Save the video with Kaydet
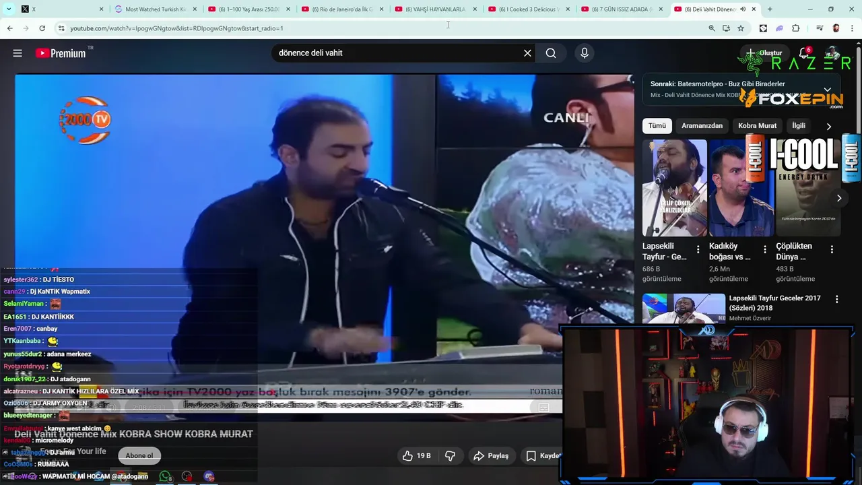The image size is (862, 485). click(541, 456)
